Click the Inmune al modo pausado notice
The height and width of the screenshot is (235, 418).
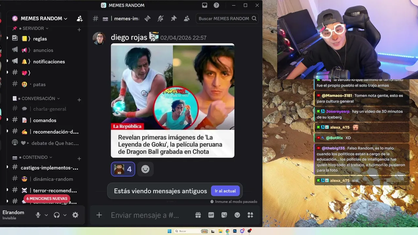tap(234, 202)
